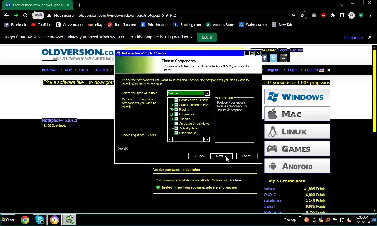Click the Action Center flag tray icon
Screen dimensions: 377x226
pyautogui.click(x=335, y=220)
